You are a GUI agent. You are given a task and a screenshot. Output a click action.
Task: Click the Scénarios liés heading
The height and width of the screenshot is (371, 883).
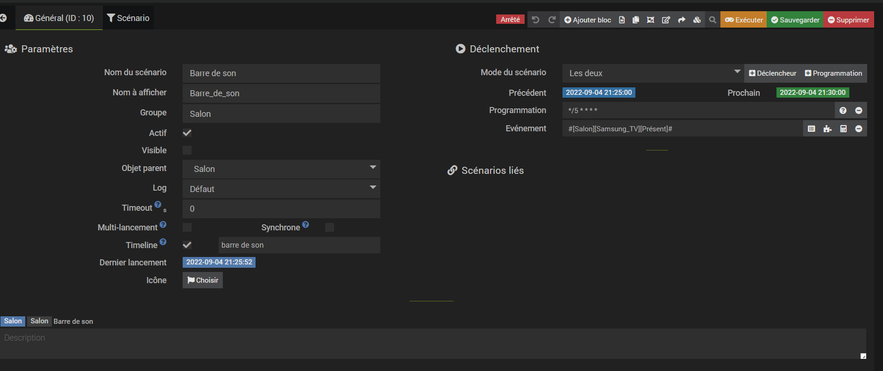click(492, 171)
